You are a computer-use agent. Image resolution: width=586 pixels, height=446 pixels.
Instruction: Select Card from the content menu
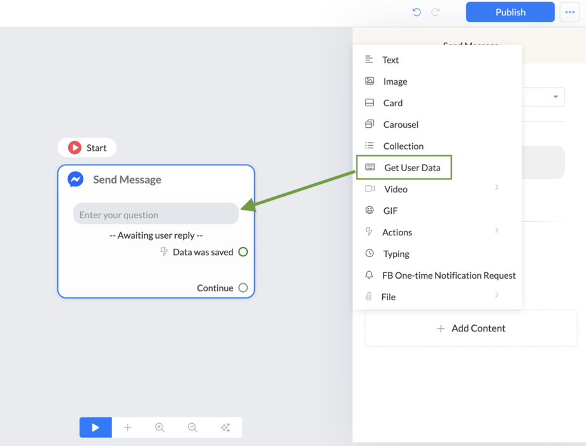tap(437, 103)
